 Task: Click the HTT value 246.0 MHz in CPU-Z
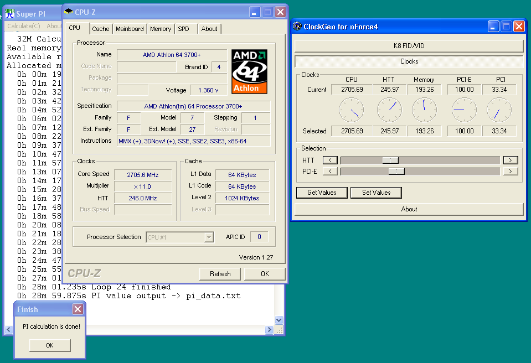(142, 198)
